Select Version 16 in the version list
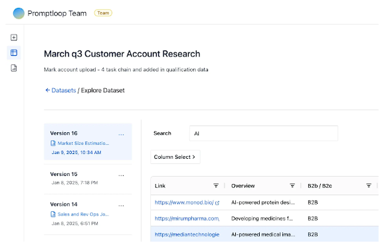Image resolution: width=388 pixels, height=251 pixels. coord(88,141)
